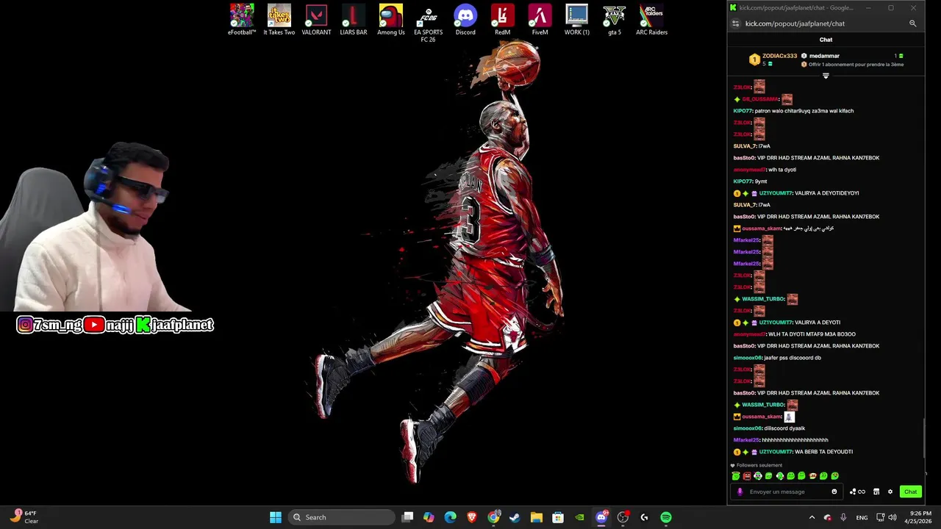This screenshot has width=941, height=529.
Task: Open chat settings gear icon
Action: click(x=890, y=492)
